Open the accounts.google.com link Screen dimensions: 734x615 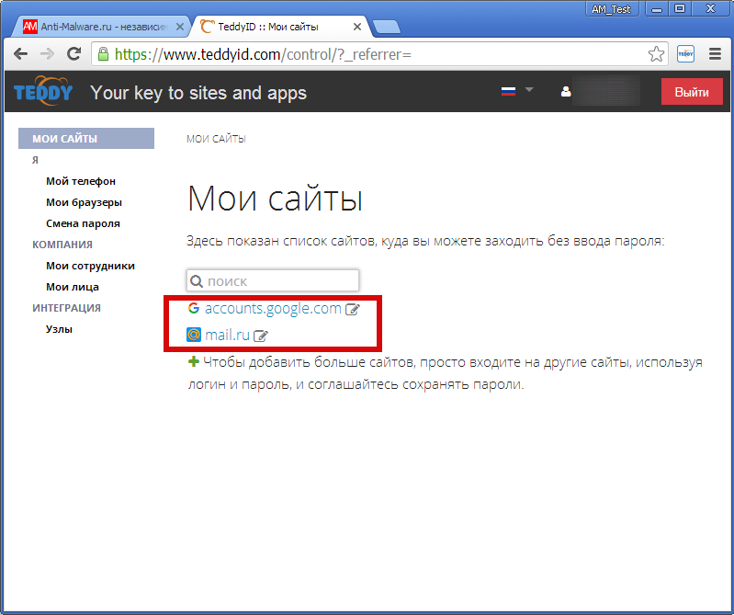(273, 309)
